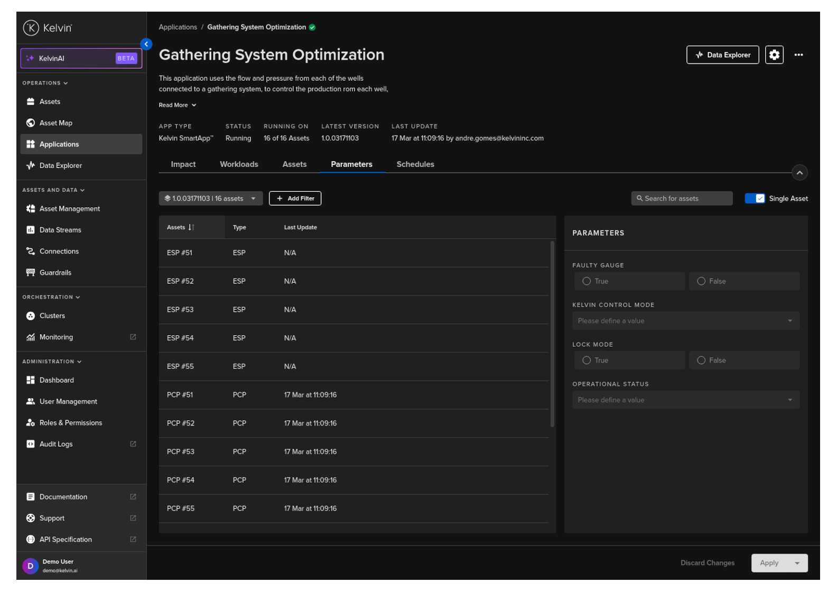Open the Operational Status dropdown

685,400
